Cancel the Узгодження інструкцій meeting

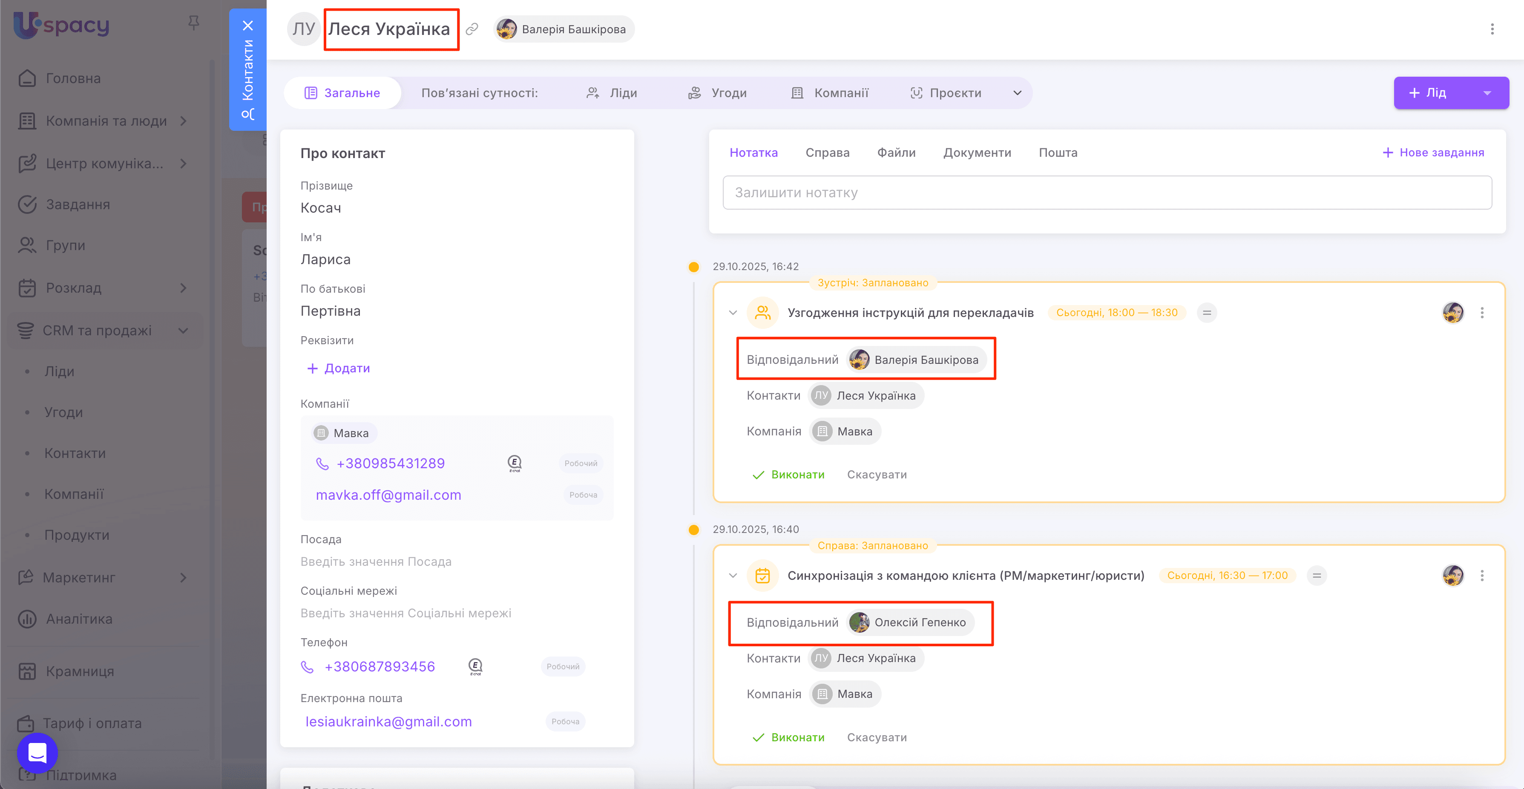pyautogui.click(x=877, y=475)
